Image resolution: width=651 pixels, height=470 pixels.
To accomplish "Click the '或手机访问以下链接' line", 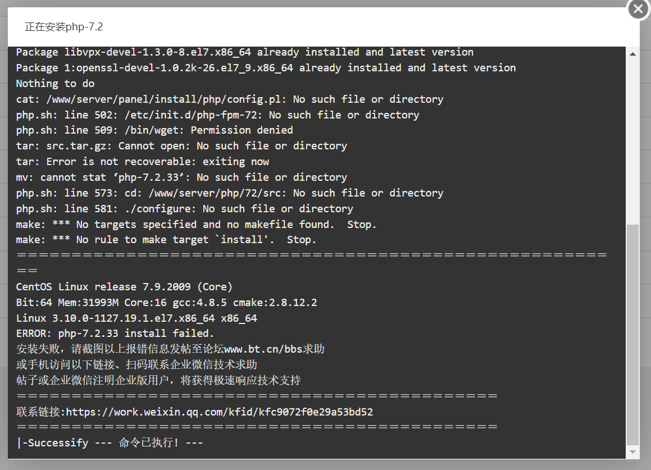I will (x=136, y=364).
